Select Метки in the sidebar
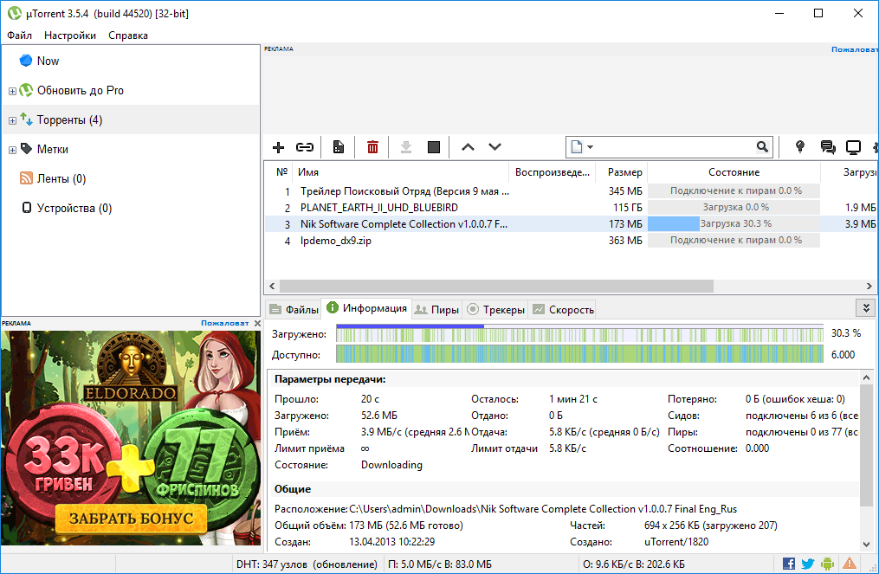This screenshot has width=879, height=574. click(53, 149)
